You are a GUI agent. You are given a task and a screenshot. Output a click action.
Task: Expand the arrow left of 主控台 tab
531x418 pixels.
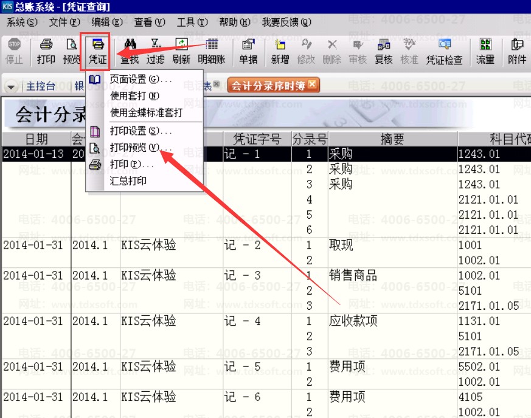point(11,86)
